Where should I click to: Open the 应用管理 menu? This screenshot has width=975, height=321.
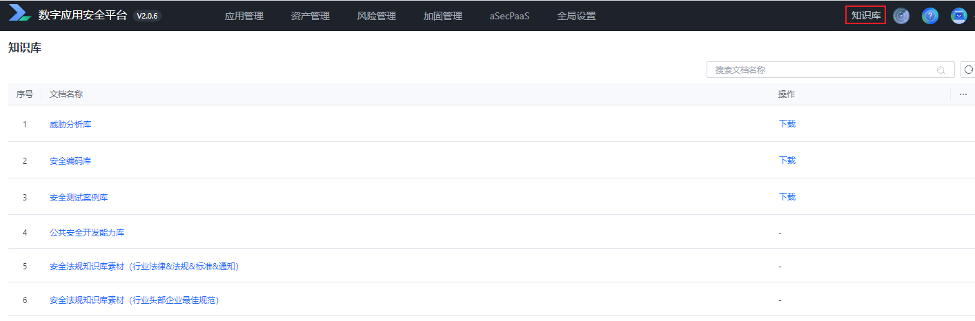tap(244, 16)
